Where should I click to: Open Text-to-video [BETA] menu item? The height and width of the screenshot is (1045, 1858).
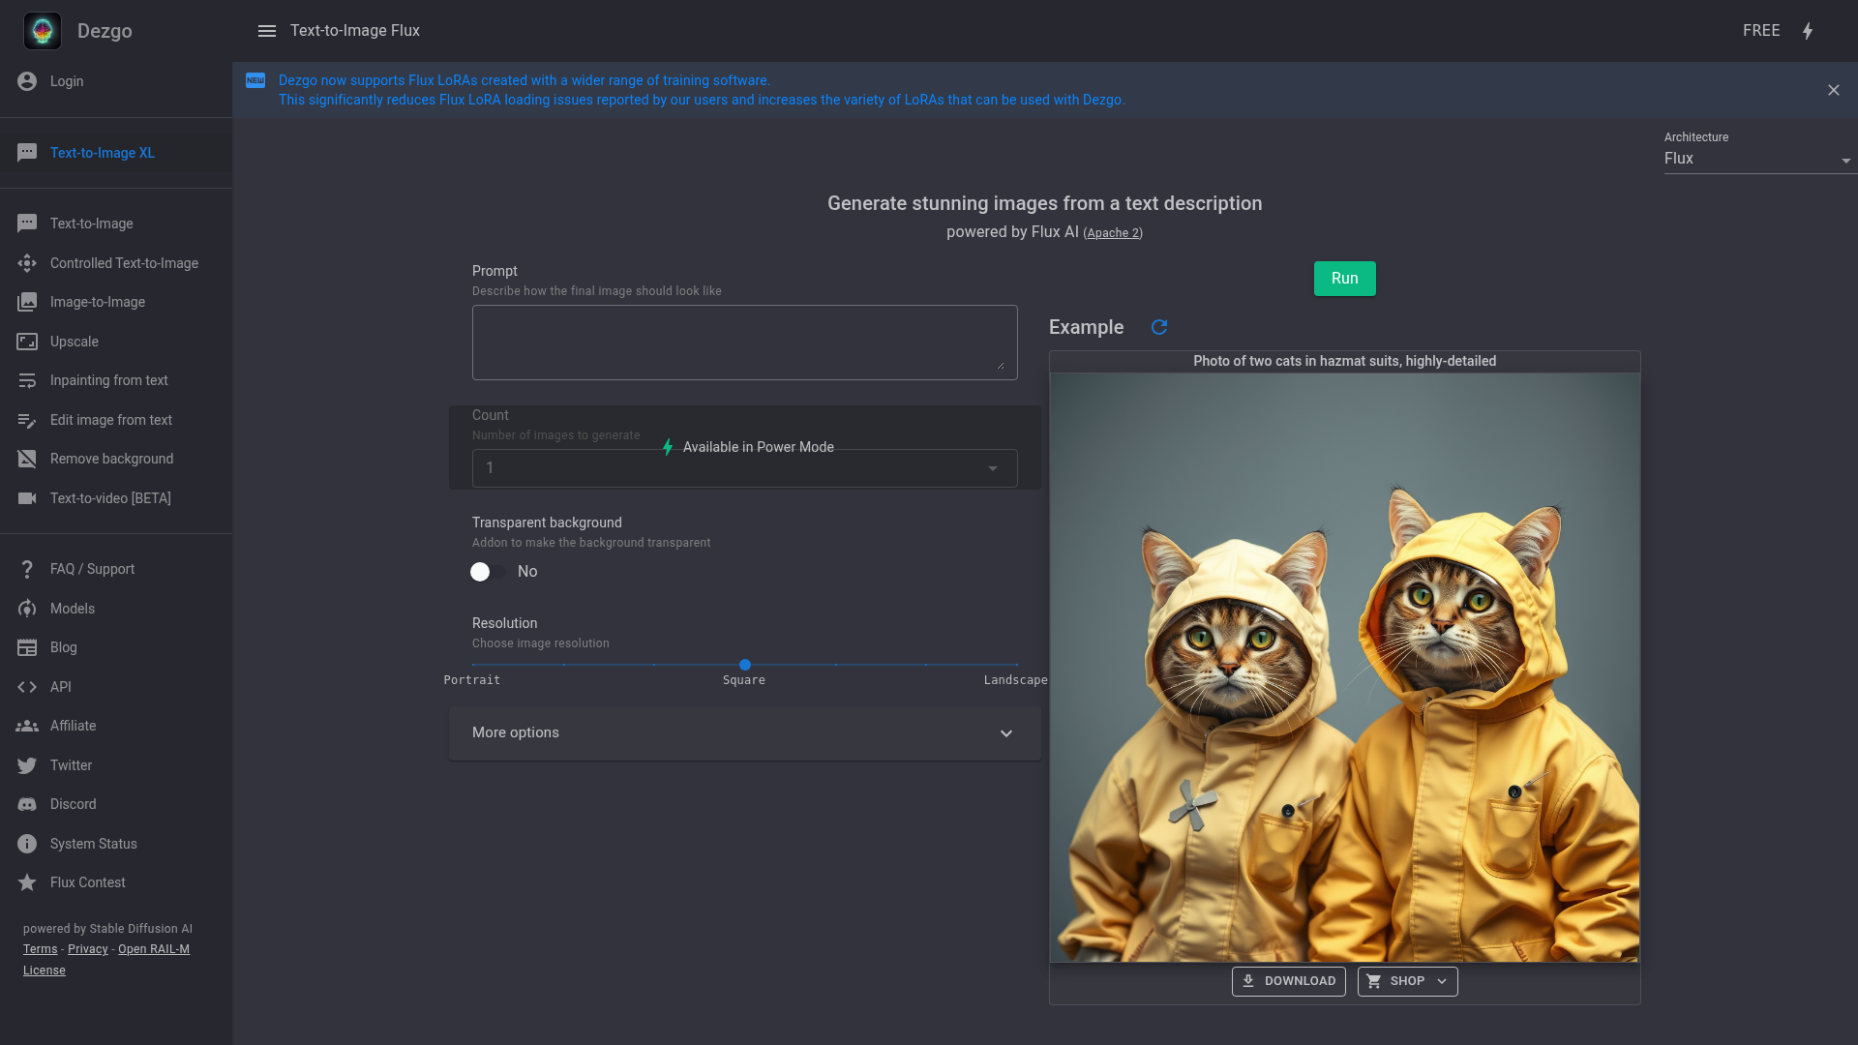click(116, 498)
